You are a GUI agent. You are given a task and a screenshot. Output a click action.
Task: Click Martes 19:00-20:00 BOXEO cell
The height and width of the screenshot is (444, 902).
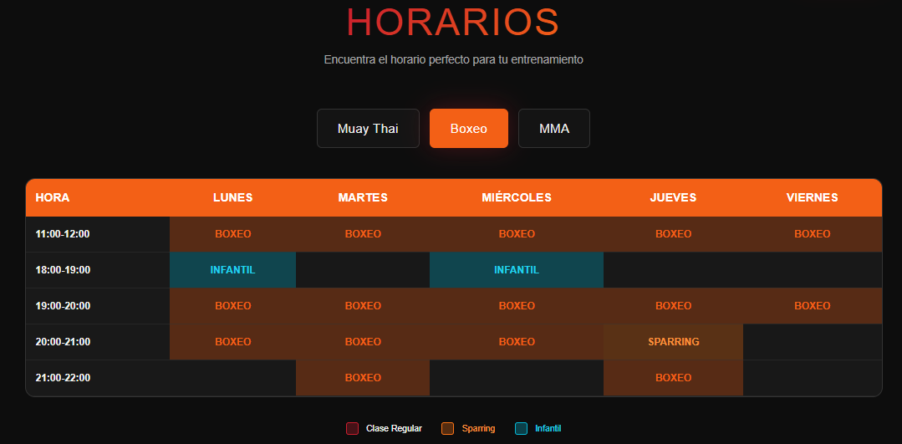(x=363, y=306)
